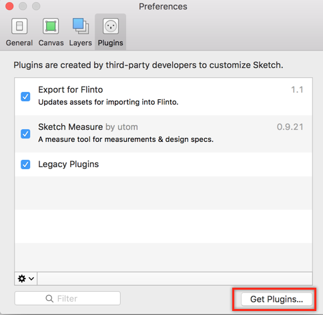The image size is (323, 315).
Task: Open the General preferences icon
Action: 19,26
